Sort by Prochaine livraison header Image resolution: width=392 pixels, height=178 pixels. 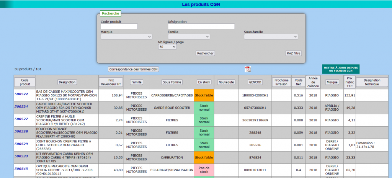pyautogui.click(x=281, y=82)
